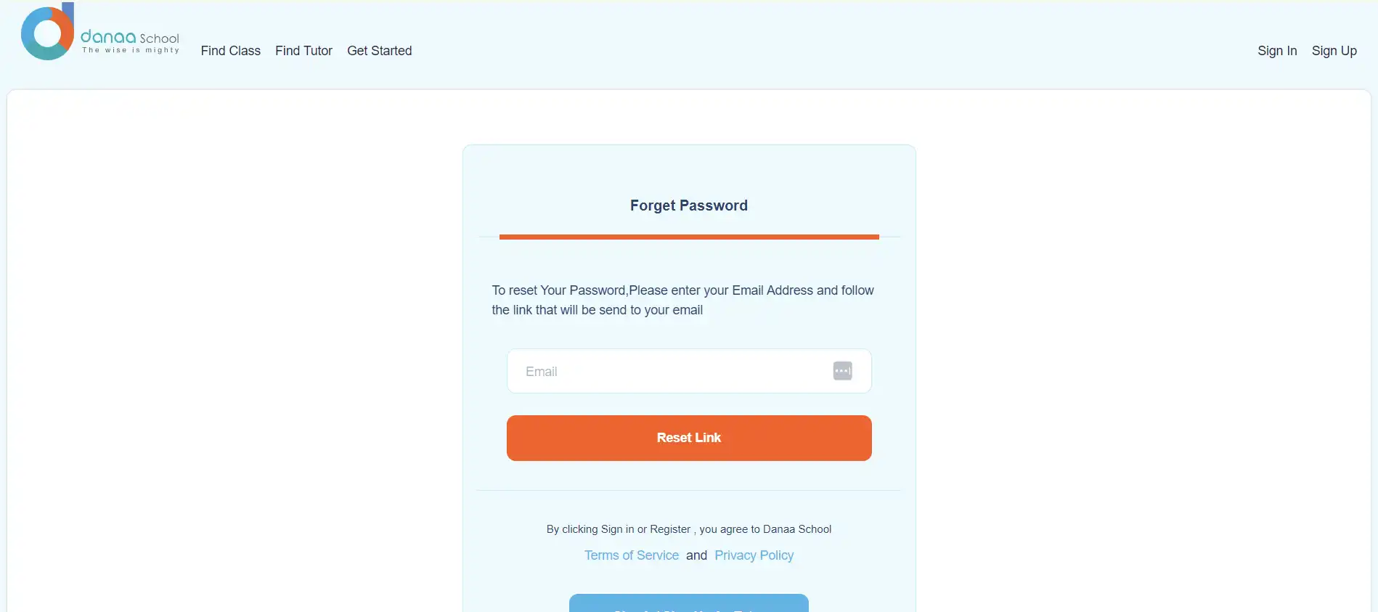Click the autofill icon in Email field
Screen dimensions: 1378x612
click(x=842, y=371)
